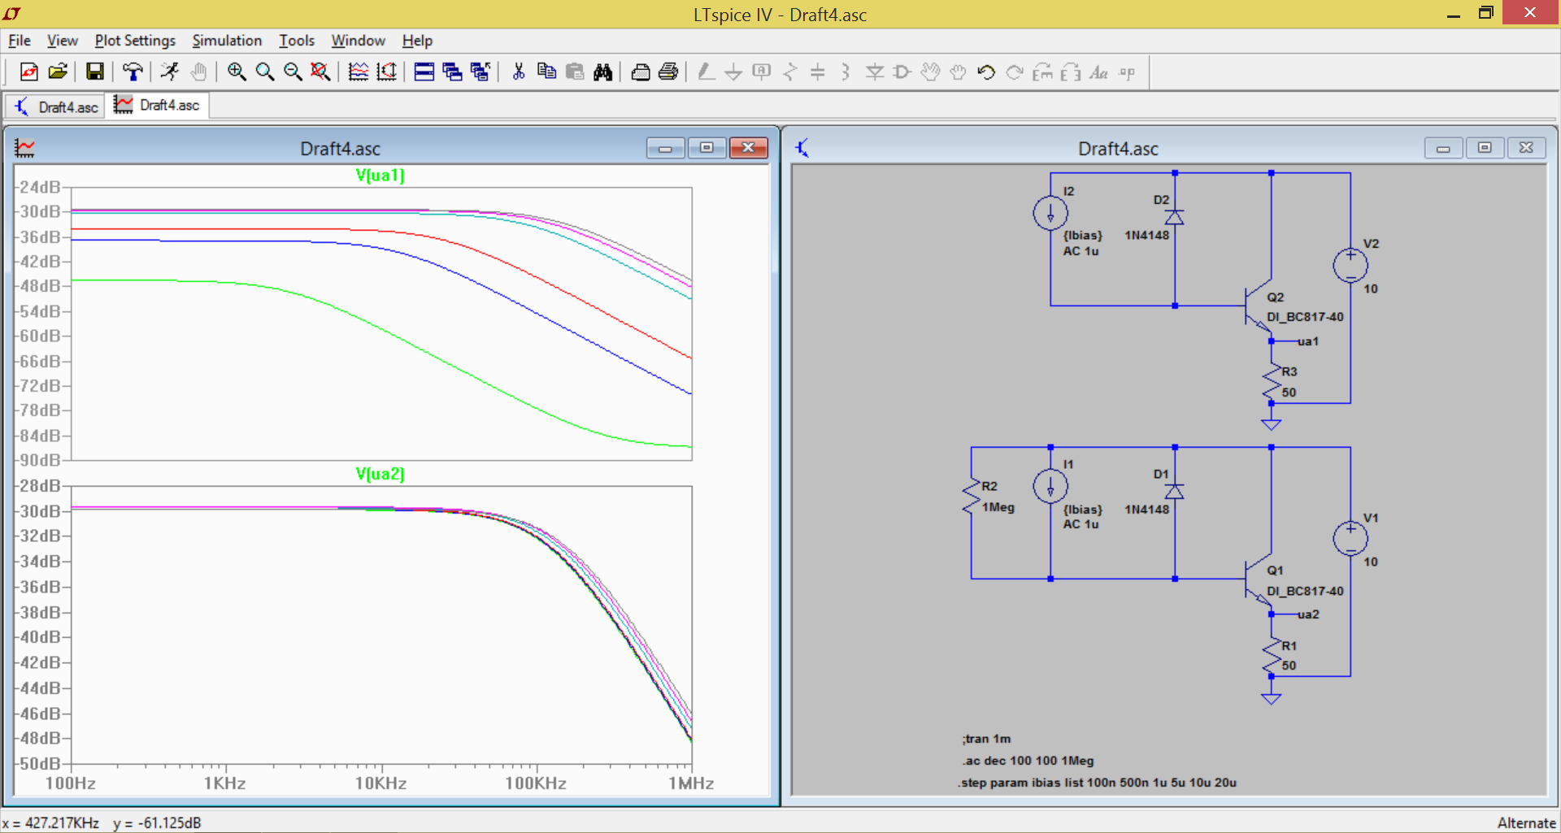
Task: Zoom out with the minus magnifier
Action: [x=293, y=72]
